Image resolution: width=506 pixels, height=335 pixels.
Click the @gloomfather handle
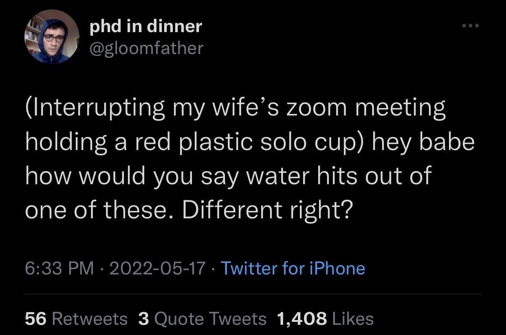click(145, 48)
